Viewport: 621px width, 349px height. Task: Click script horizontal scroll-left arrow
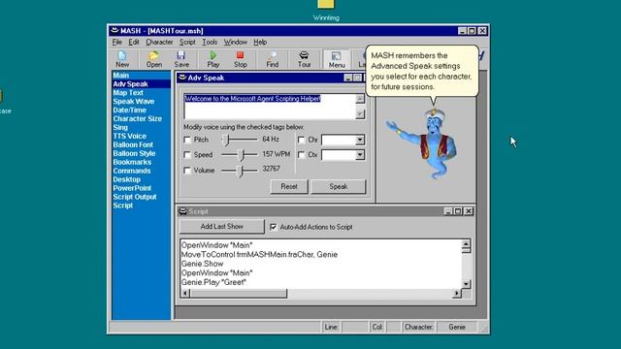click(184, 293)
